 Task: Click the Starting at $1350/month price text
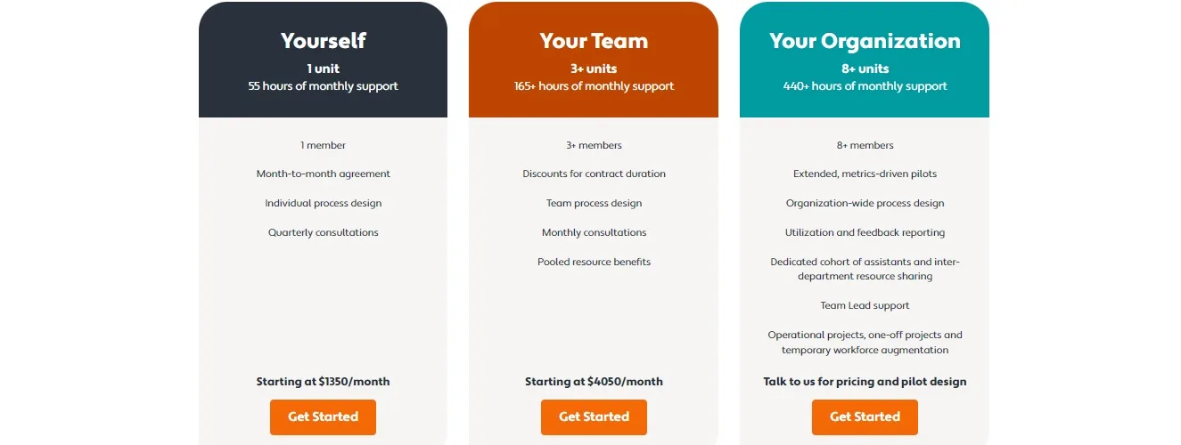(323, 381)
